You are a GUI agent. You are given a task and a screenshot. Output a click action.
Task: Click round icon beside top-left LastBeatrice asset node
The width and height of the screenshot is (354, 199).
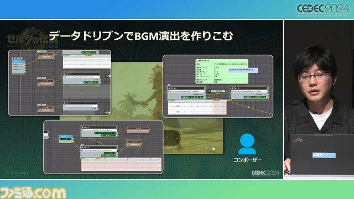click(x=105, y=113)
